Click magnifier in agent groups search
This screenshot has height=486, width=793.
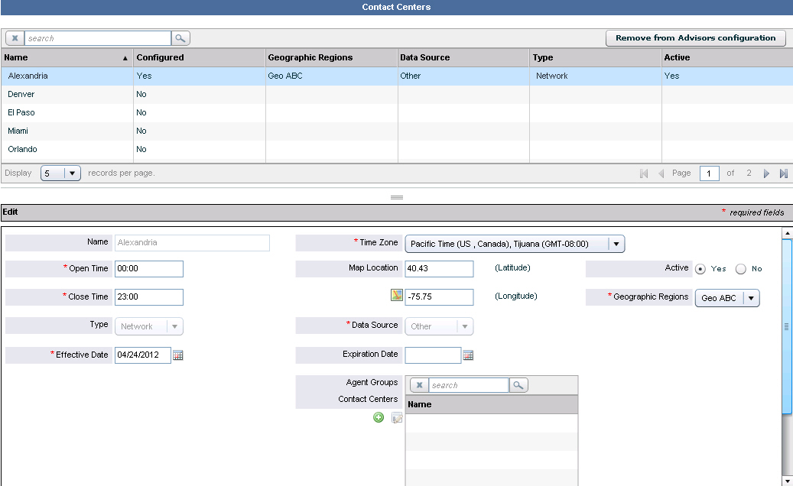point(518,385)
